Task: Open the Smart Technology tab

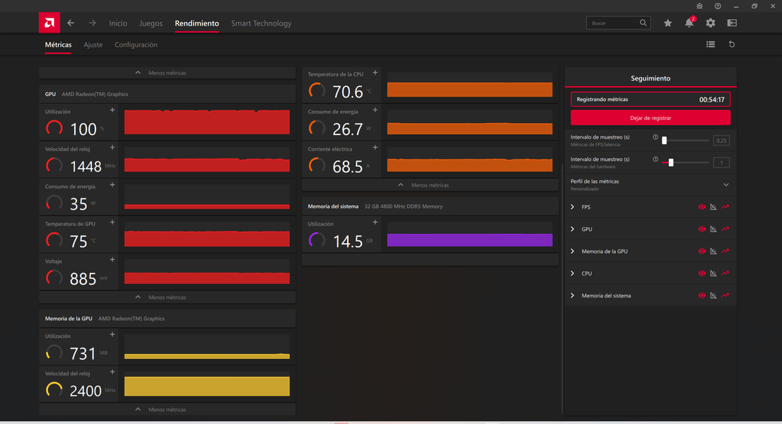Action: pyautogui.click(x=261, y=23)
